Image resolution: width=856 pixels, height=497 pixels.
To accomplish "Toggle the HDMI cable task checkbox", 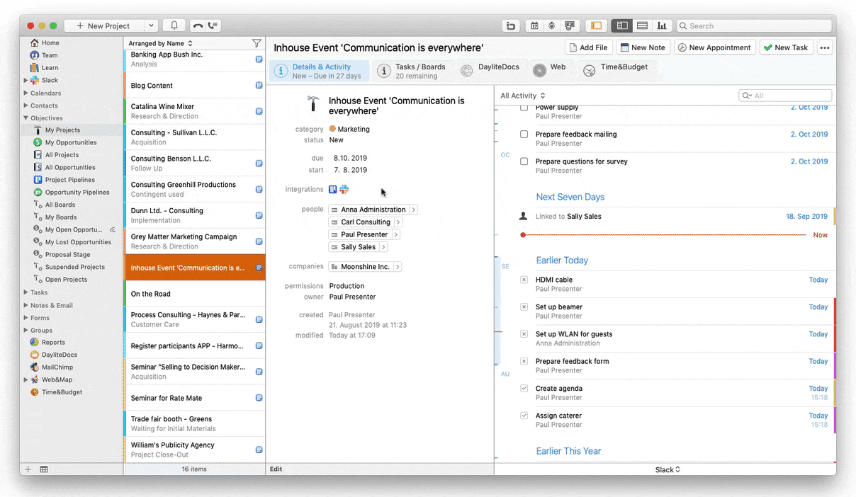I will (x=524, y=280).
